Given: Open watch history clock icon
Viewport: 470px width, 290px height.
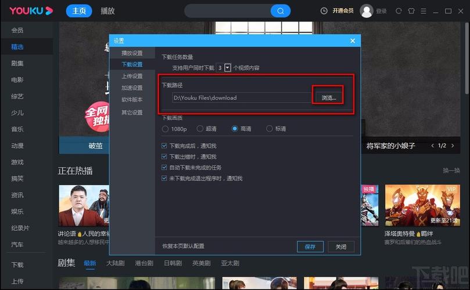Looking at the screenshot, I should (x=324, y=11).
